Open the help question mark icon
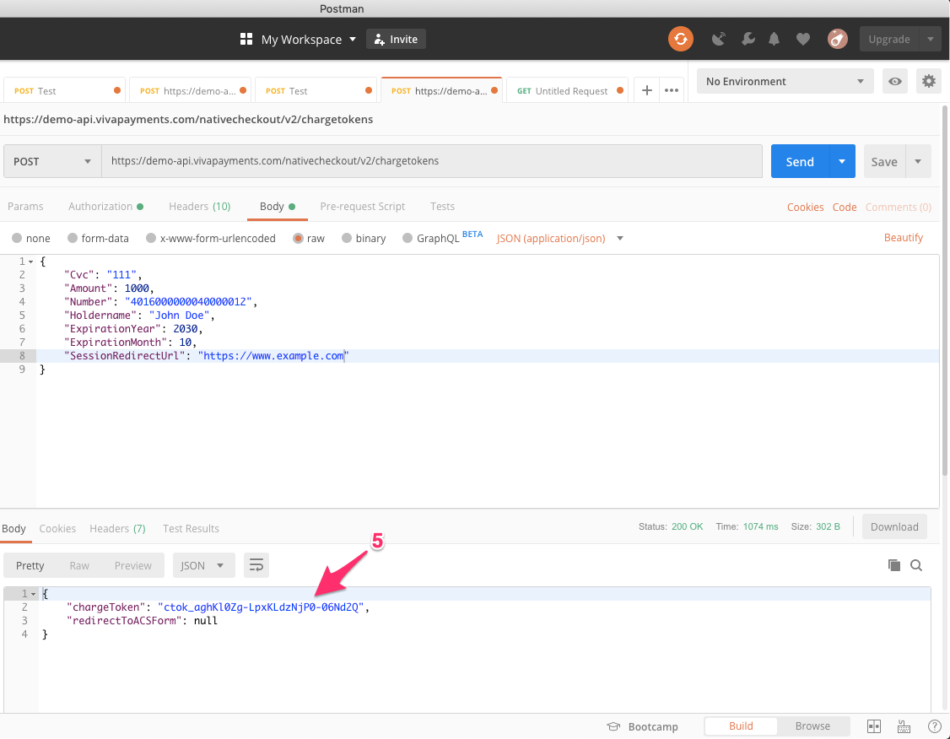 934,726
